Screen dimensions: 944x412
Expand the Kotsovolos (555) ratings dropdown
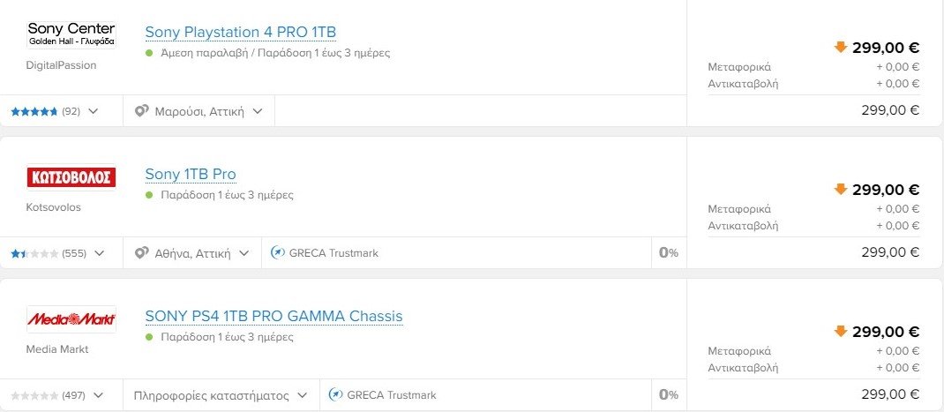click(99, 253)
